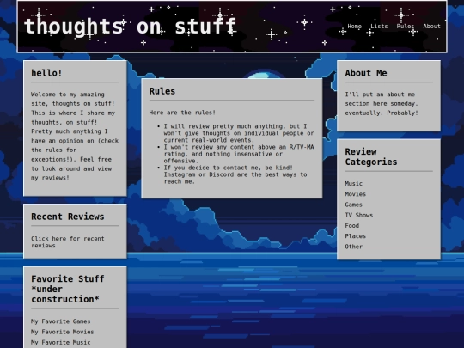This screenshot has height=348, width=464.
Task: Open the Home nav link
Action: click(x=354, y=27)
